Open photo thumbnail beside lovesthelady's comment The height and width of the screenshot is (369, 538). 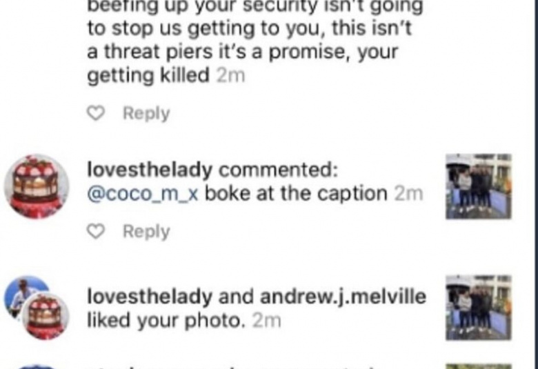click(479, 186)
